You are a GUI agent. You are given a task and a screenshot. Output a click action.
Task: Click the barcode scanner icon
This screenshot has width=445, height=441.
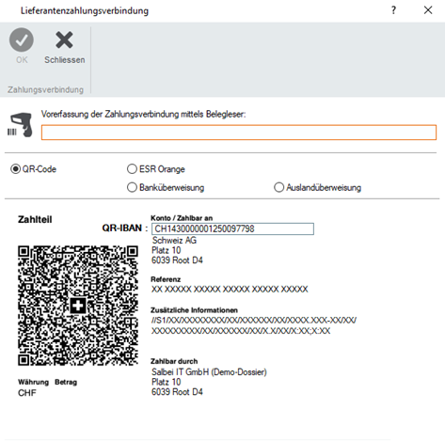(21, 125)
